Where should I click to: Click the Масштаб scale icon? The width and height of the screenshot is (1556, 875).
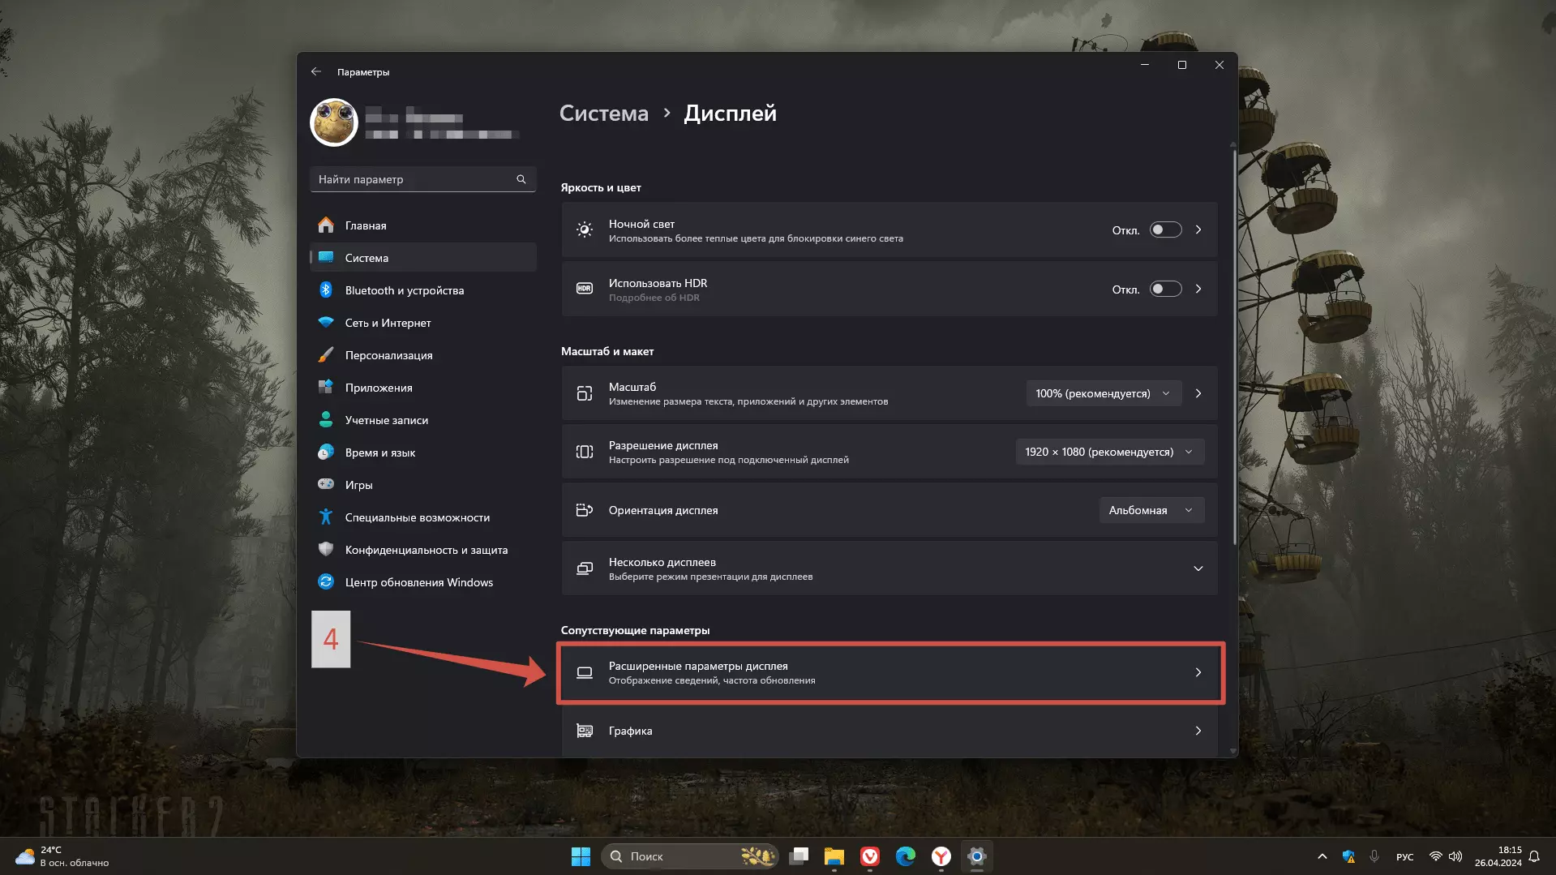point(585,393)
